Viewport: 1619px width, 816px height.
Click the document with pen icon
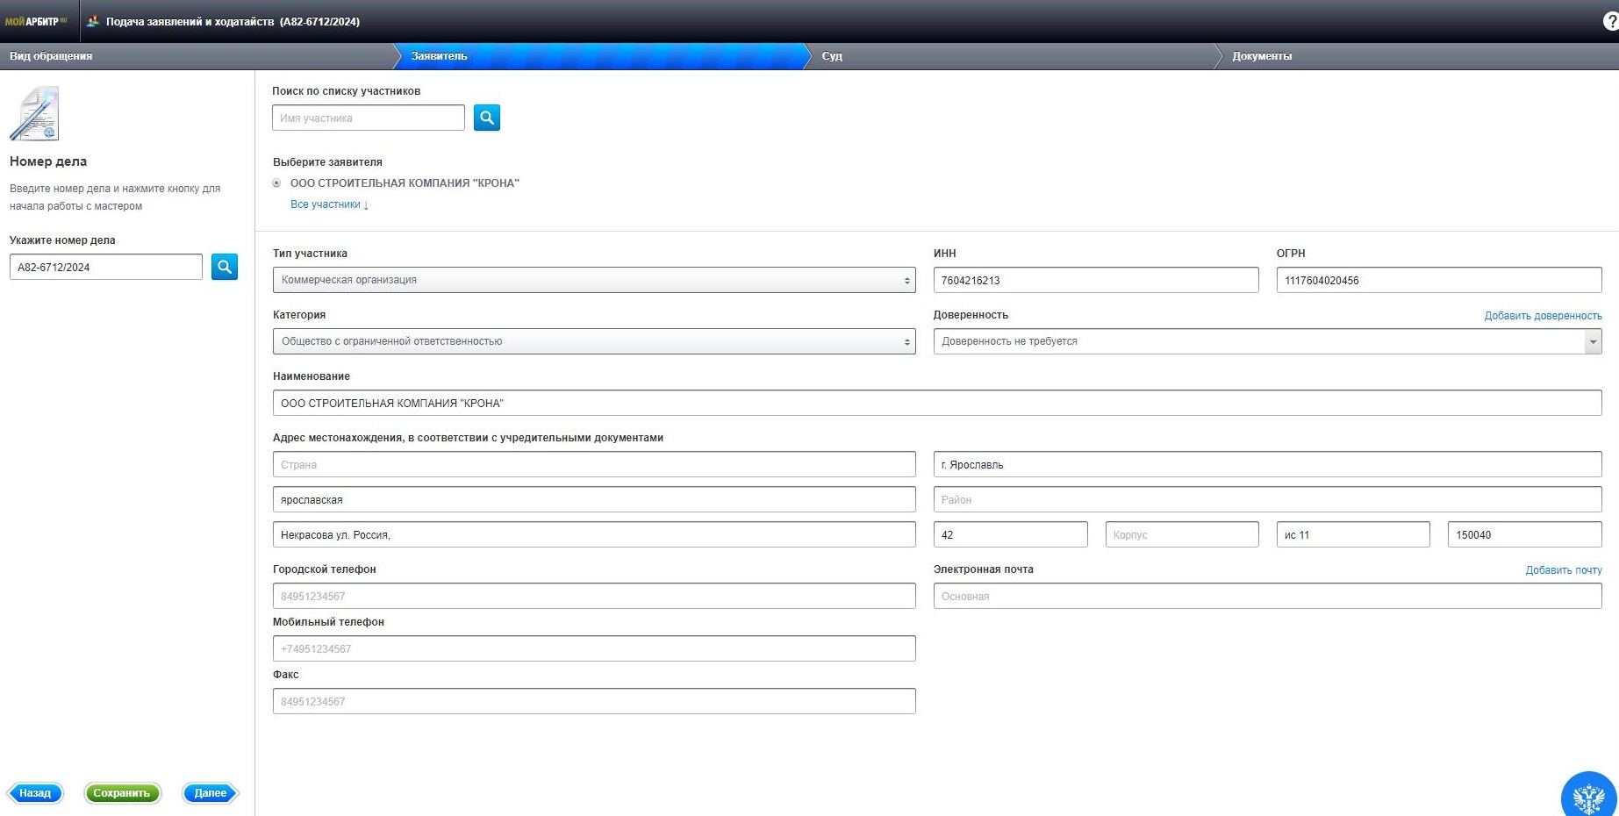coord(34,113)
